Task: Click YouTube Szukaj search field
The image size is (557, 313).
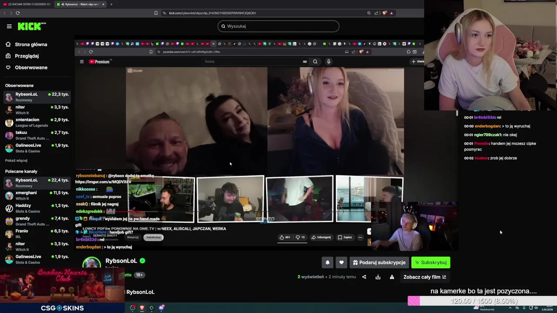Action: [x=255, y=61]
